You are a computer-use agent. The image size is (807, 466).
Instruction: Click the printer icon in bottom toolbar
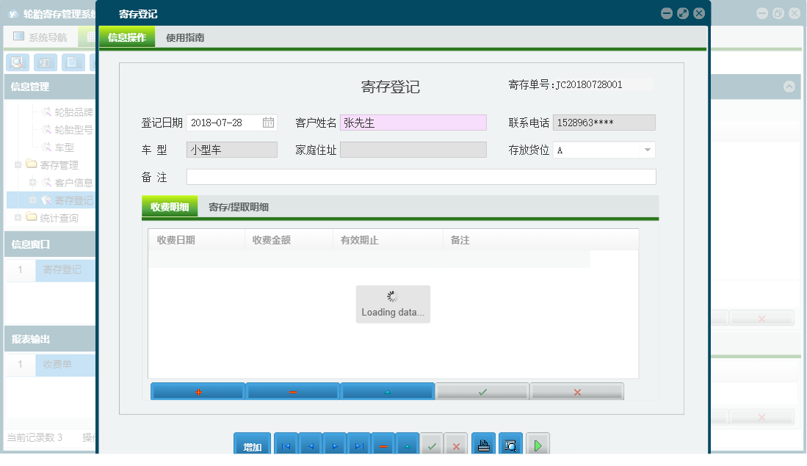483,444
